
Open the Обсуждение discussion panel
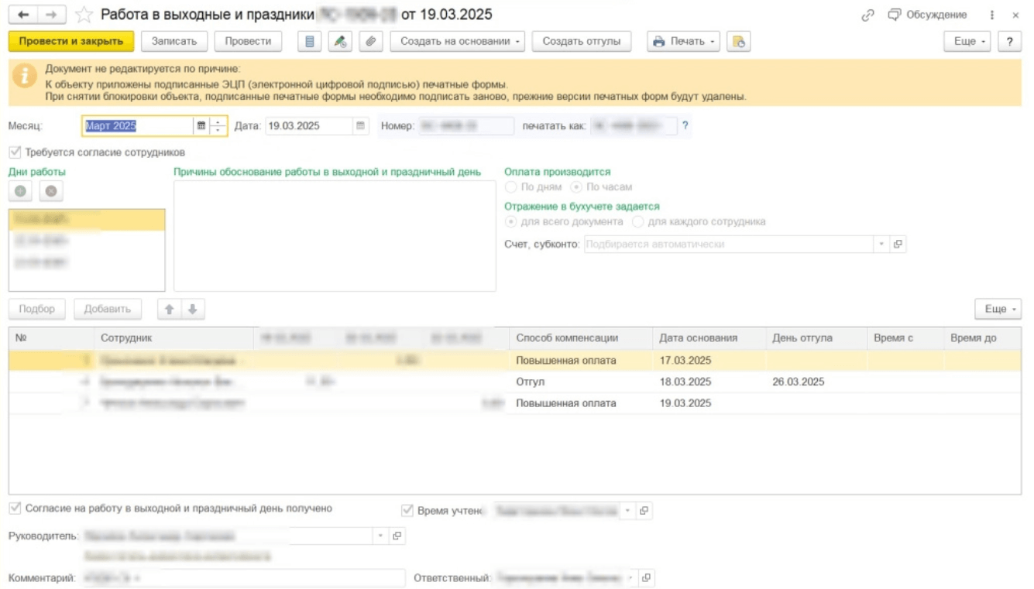point(927,15)
